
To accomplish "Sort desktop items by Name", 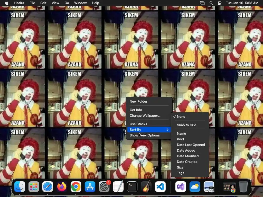I will 190,133.
